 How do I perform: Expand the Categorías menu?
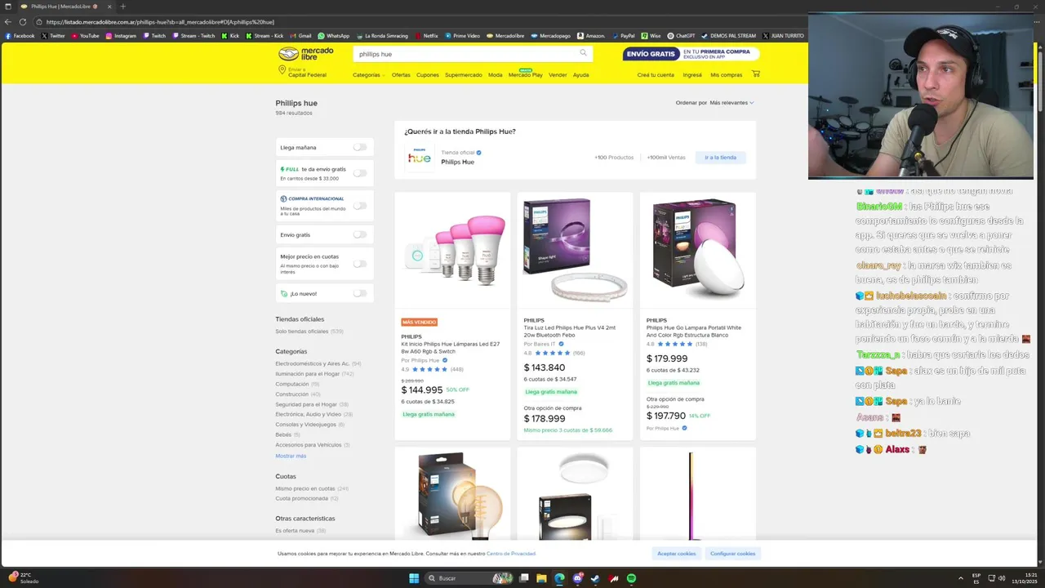pos(368,75)
